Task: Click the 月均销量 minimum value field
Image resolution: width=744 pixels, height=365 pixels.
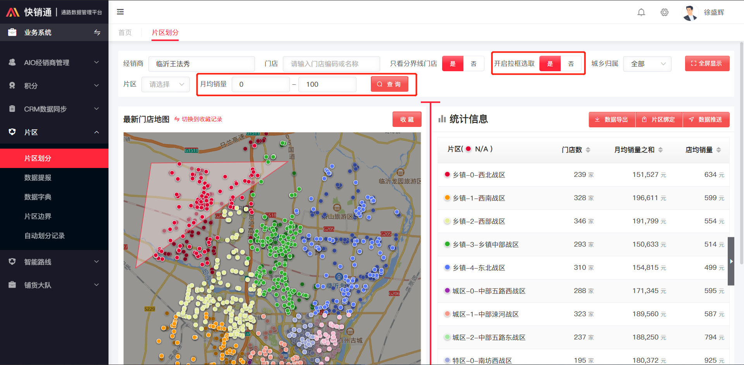Action: point(261,84)
